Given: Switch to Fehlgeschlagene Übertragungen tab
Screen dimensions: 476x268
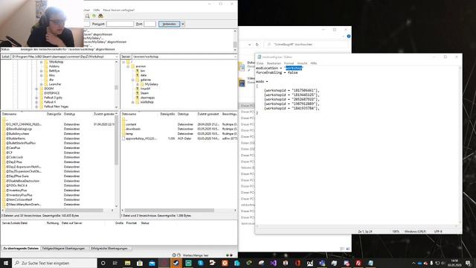Looking at the screenshot, I should 63,249.
